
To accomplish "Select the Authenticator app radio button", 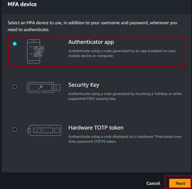I will click(15, 44).
